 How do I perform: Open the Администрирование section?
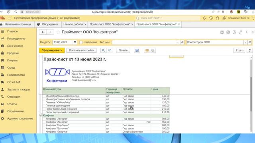[x=20, y=118]
